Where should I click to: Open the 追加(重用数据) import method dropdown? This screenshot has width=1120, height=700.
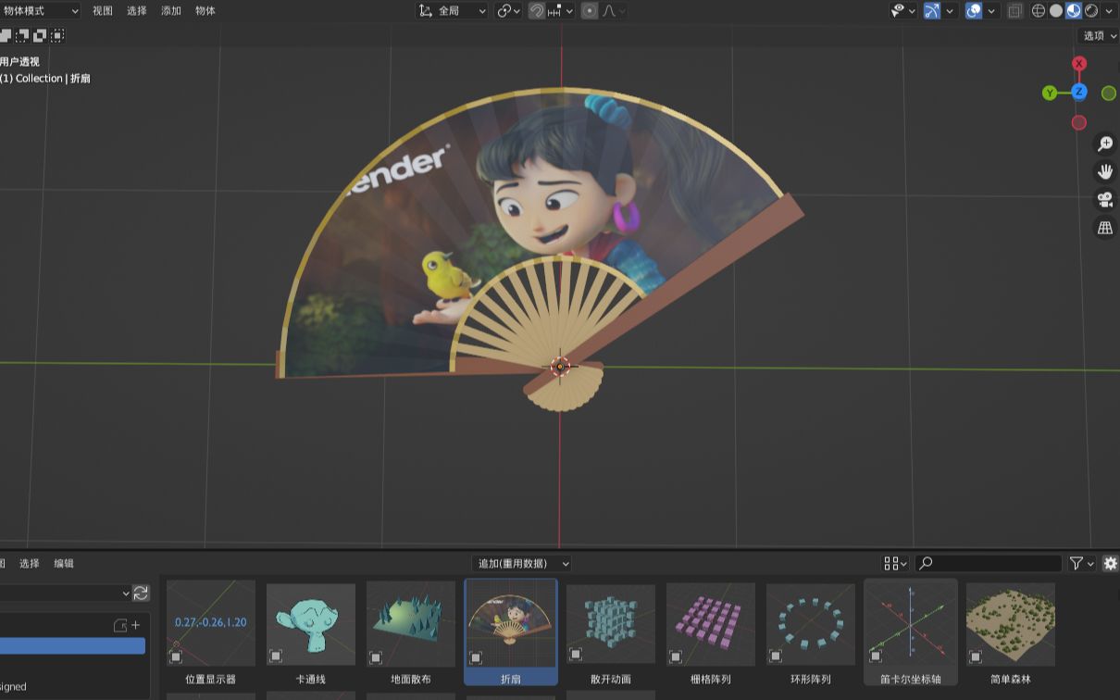(521, 563)
